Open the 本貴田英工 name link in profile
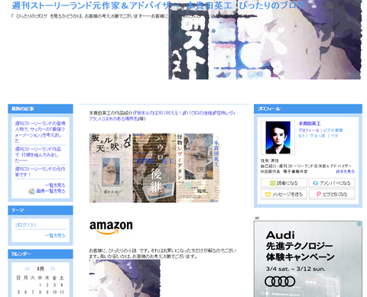 310,124
